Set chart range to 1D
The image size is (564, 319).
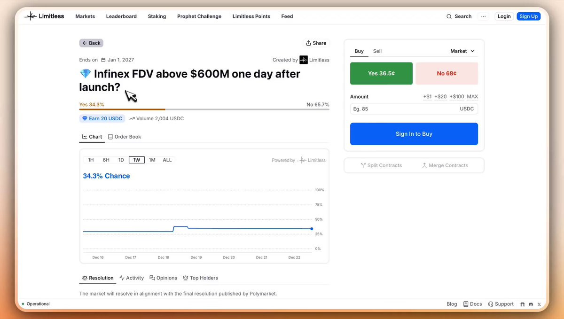click(121, 160)
